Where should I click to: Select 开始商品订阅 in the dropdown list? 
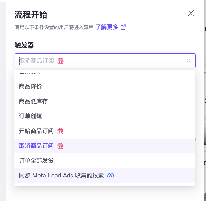(x=36, y=131)
